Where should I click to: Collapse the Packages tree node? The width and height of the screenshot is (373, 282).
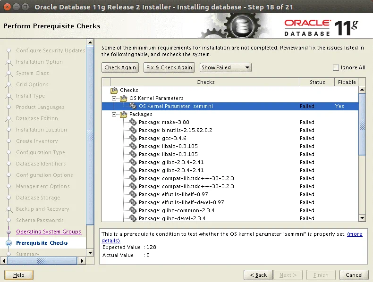coord(114,114)
